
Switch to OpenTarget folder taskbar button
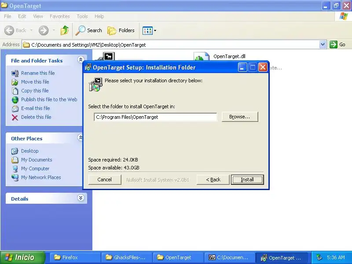click(x=178, y=257)
